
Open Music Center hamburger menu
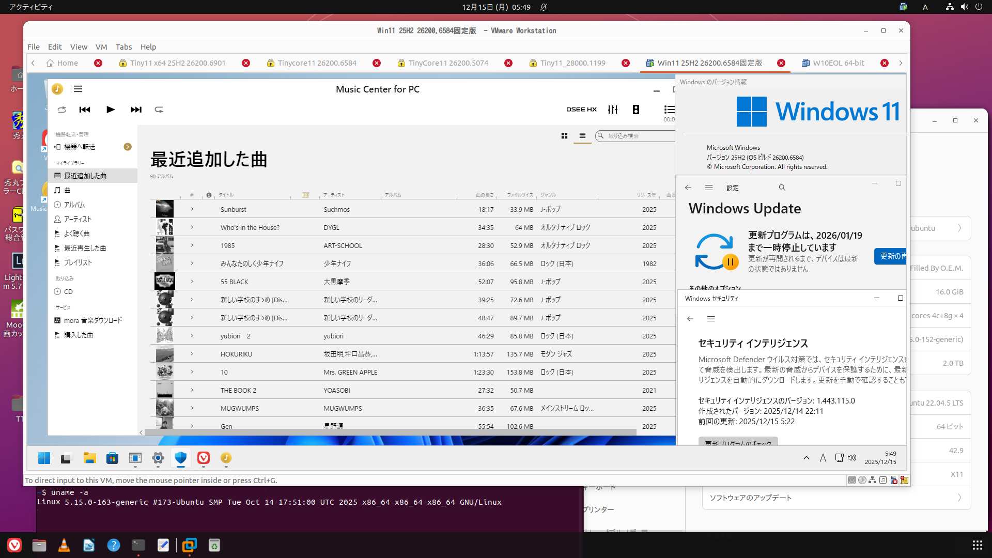coord(78,89)
